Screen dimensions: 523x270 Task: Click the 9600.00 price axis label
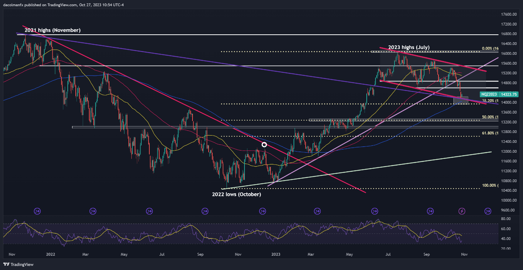508,210
